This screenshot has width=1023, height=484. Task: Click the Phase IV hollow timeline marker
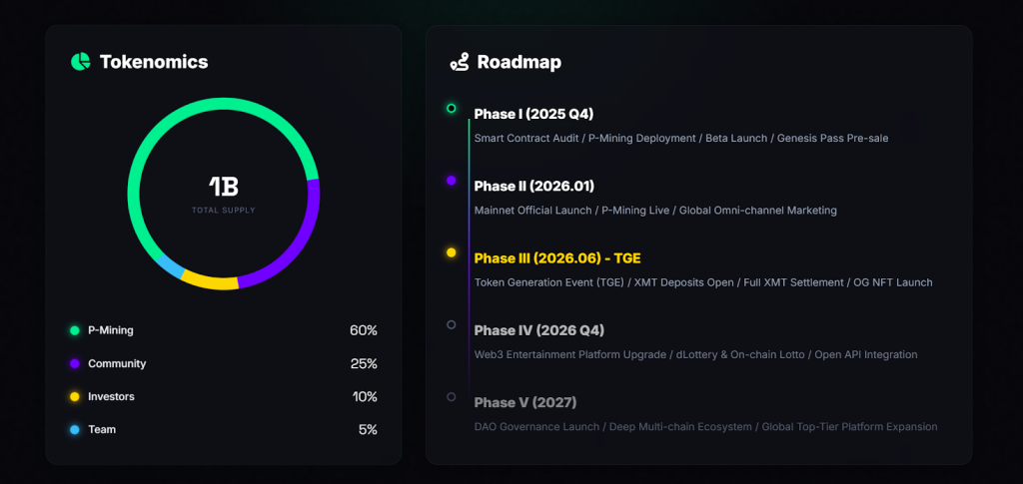click(452, 324)
